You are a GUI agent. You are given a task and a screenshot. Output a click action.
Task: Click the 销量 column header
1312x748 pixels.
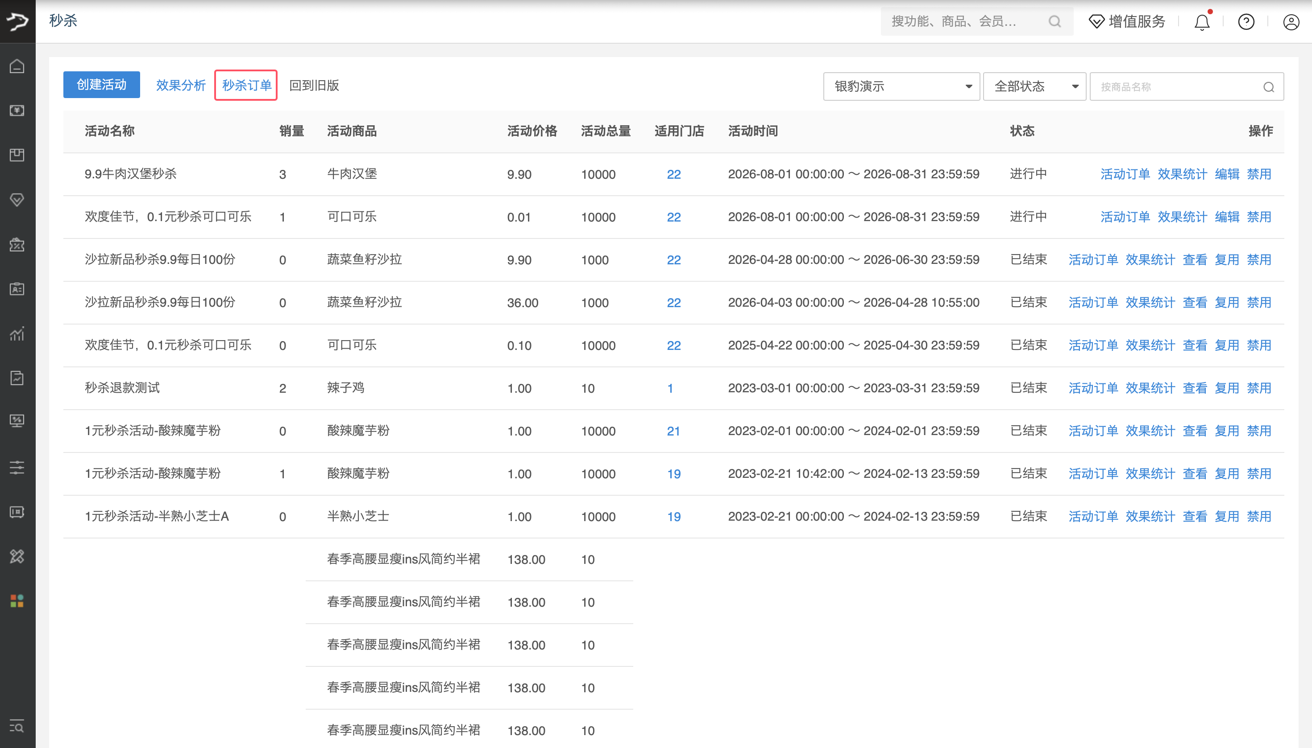291,131
